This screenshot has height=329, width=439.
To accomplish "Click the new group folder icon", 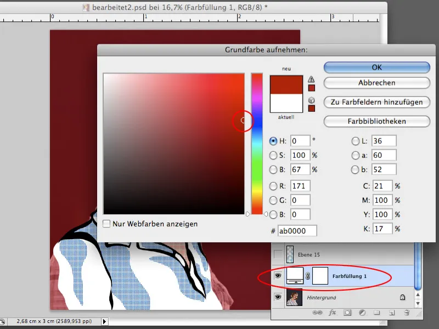I will (377, 313).
